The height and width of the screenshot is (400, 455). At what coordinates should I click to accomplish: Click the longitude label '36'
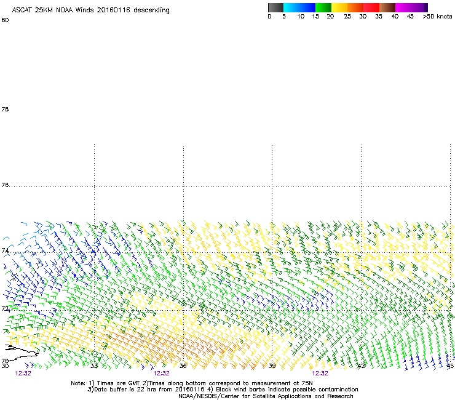coord(183,366)
